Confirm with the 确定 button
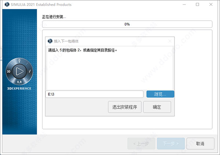 tap(157, 107)
